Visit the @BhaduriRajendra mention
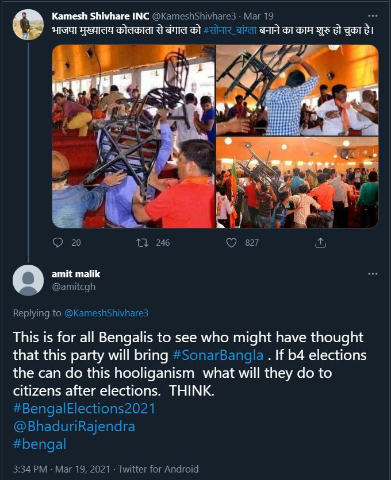The height and width of the screenshot is (480, 391). point(74,427)
